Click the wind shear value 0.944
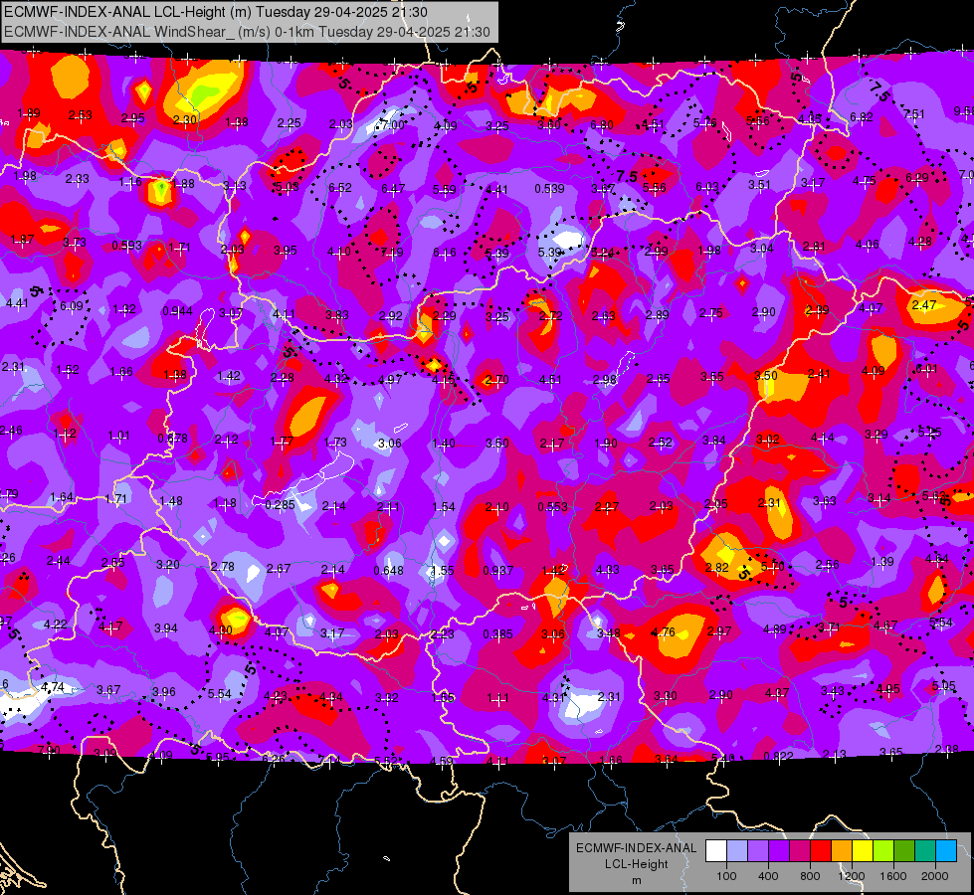974x895 pixels. tap(178, 311)
